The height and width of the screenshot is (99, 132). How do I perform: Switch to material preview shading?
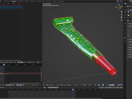(x=112, y=85)
